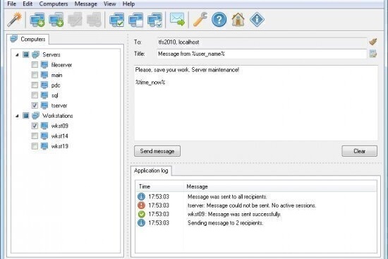Open the Edit menu
The width and height of the screenshot is (388, 259).
click(x=28, y=4)
